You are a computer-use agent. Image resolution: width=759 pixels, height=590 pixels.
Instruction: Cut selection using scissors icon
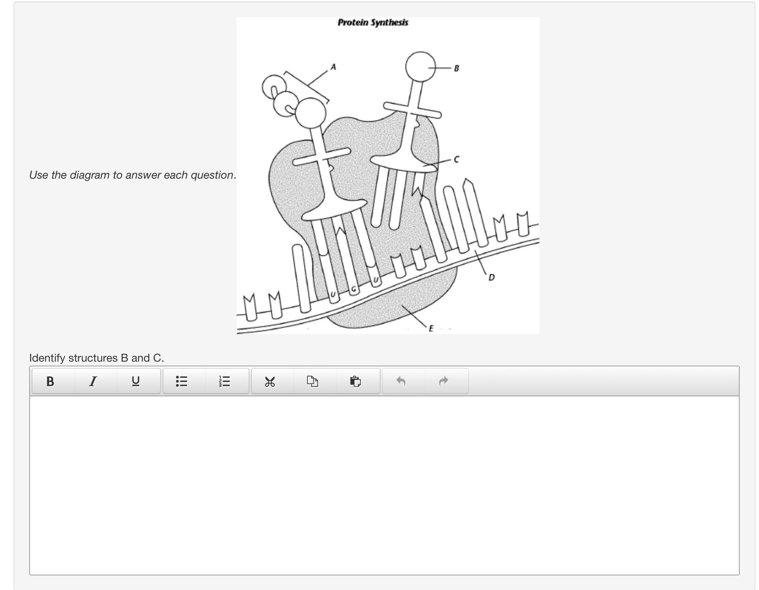270,381
